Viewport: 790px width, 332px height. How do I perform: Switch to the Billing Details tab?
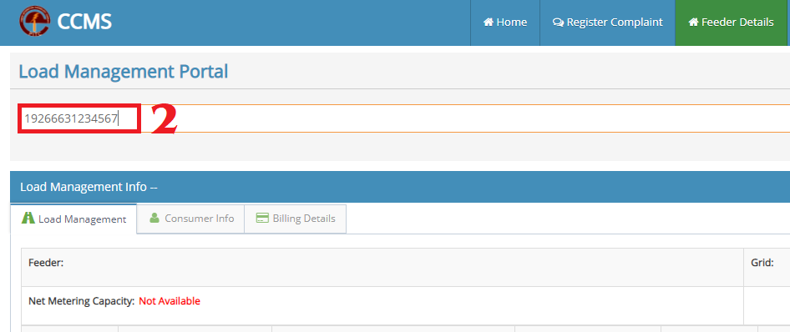click(x=296, y=219)
